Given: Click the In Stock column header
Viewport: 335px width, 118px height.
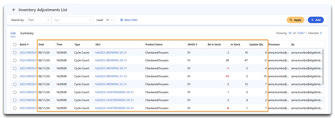Looking at the screenshot, I should [235, 45].
